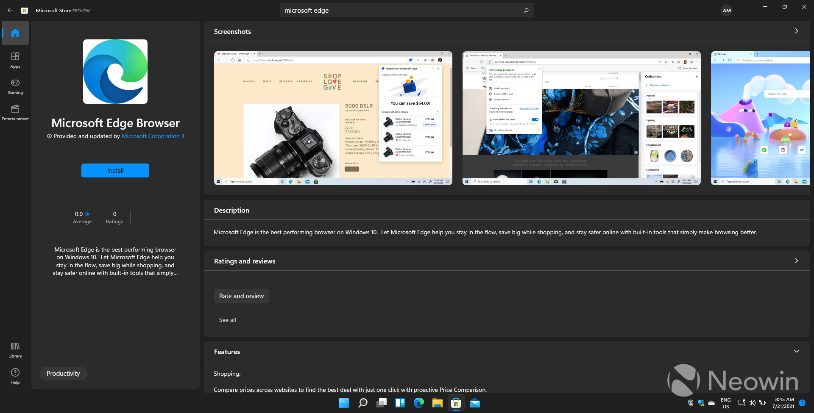The height and width of the screenshot is (413, 814).
Task: Return to Store Home via house icon
Action: 15,33
